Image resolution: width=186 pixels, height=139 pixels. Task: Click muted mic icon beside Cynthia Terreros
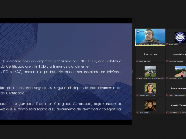(x=167, y=78)
